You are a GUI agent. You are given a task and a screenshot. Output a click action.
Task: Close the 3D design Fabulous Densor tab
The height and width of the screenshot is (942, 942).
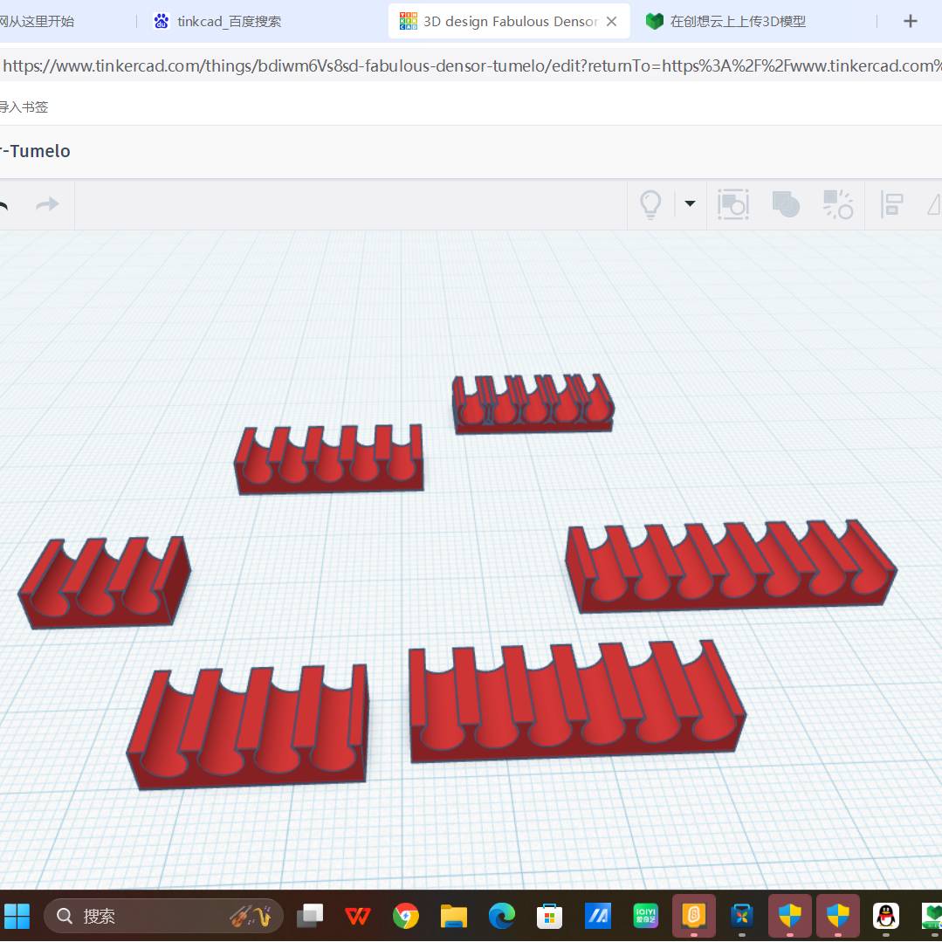tap(611, 21)
